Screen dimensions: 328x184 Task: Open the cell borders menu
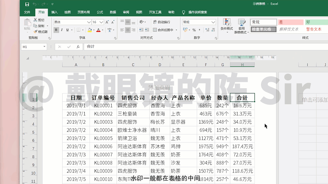click(79, 30)
